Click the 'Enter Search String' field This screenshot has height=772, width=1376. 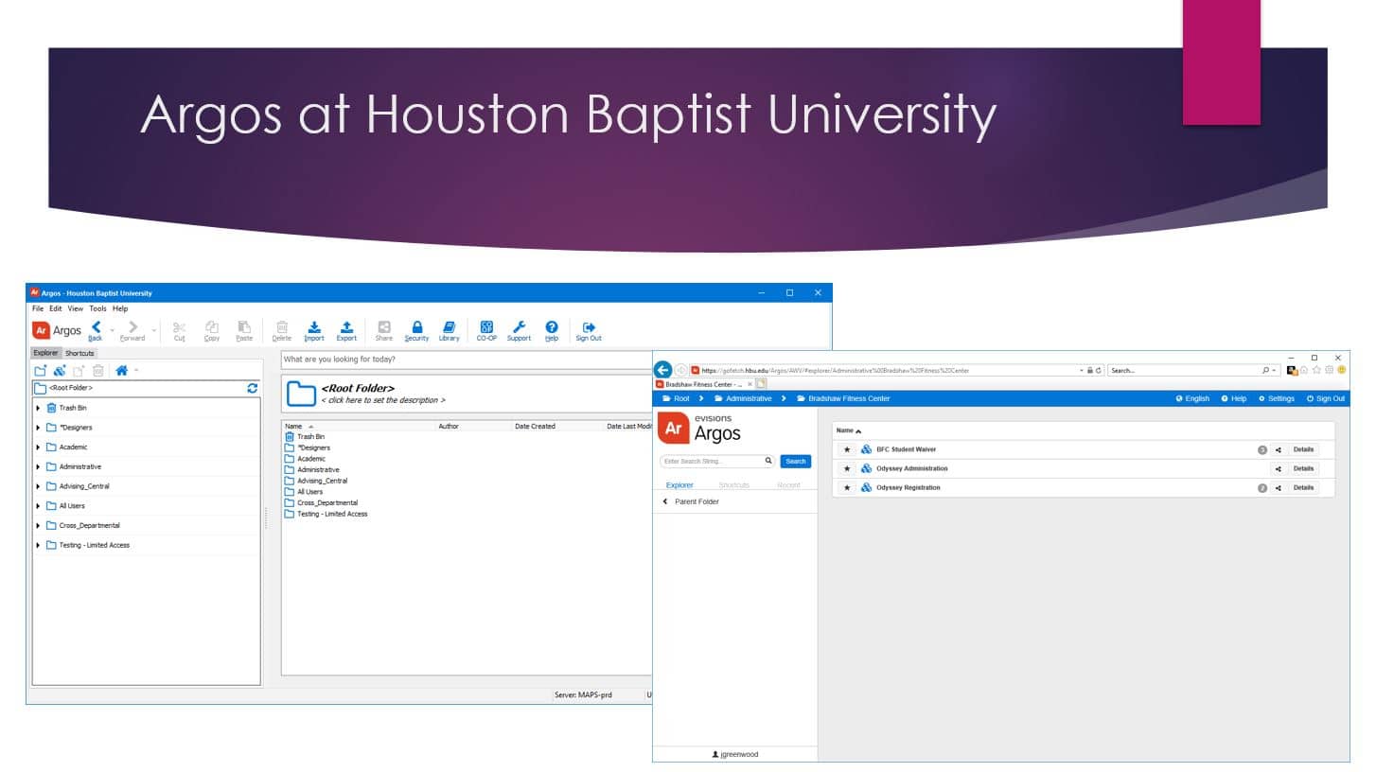click(x=716, y=462)
